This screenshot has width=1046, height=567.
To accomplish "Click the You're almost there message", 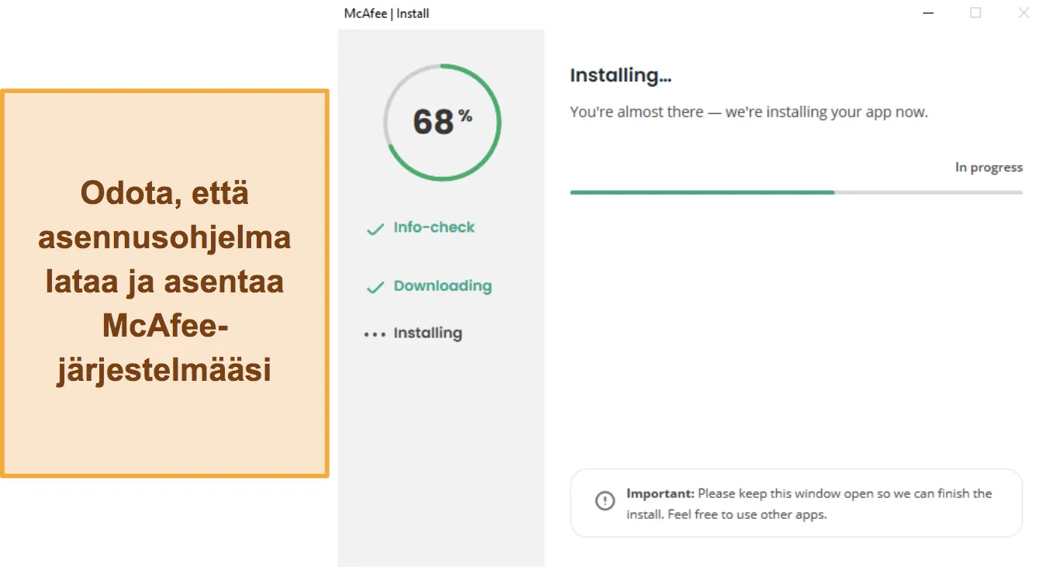I will (748, 112).
